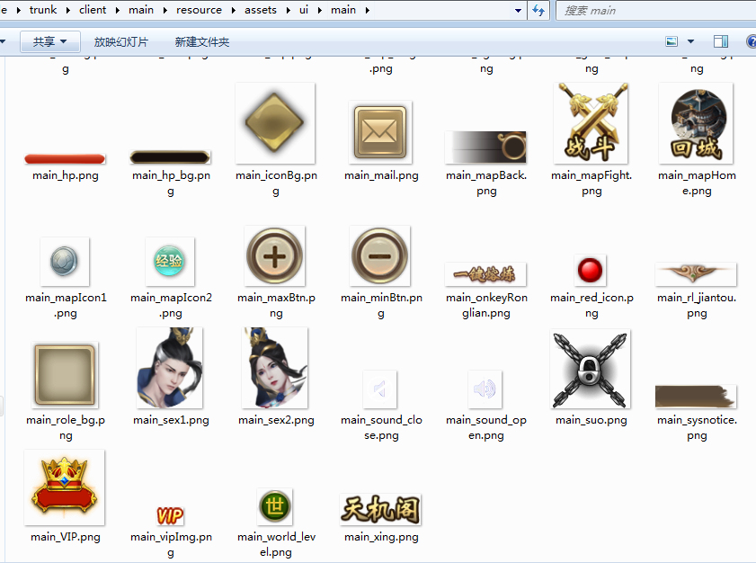This screenshot has height=563, width=756.
Task: Expand the address bar history dropdown arrow
Action: pyautogui.click(x=518, y=11)
